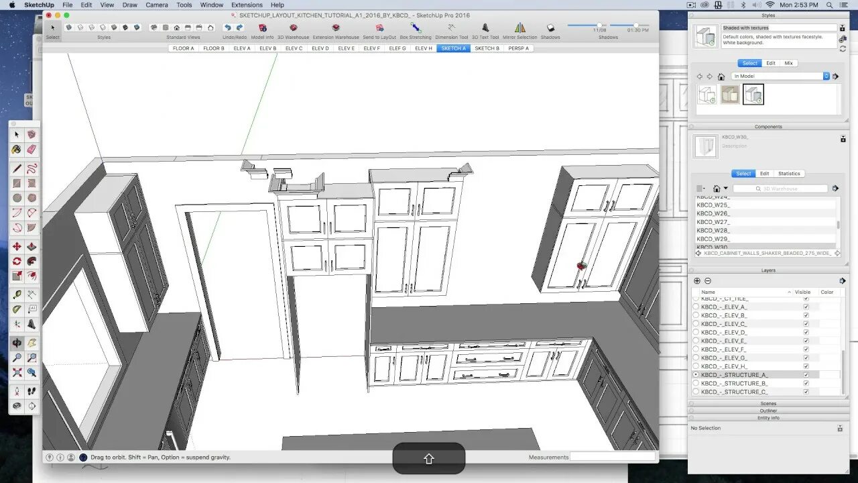The width and height of the screenshot is (858, 483).
Task: Apply X-ray style icon in Styles toolbar
Action: [68, 28]
